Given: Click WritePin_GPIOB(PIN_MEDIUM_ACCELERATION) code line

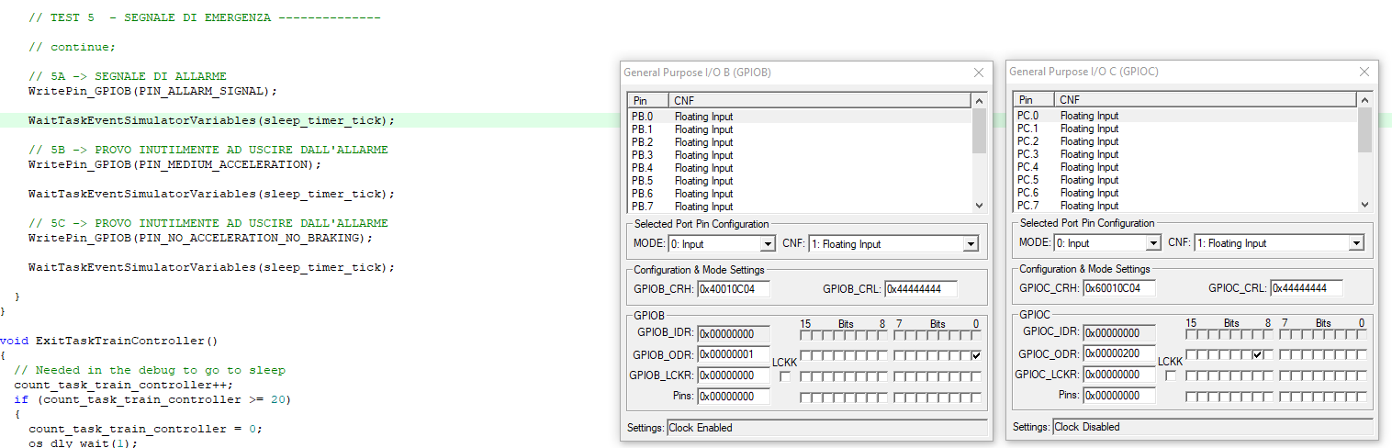Looking at the screenshot, I should 175,164.
